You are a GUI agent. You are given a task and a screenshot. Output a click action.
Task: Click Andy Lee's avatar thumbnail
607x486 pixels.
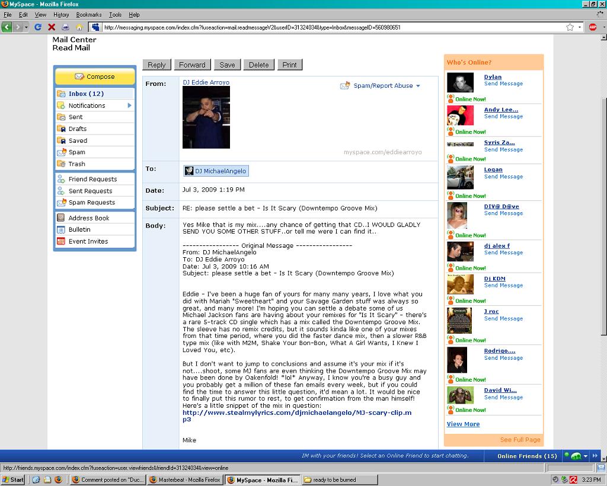pyautogui.click(x=460, y=116)
